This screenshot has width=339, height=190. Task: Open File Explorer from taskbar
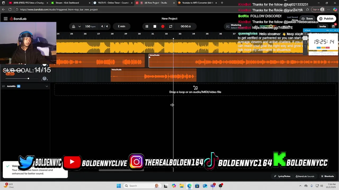click(x=182, y=186)
